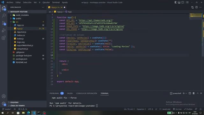
Task: Open Source Control view in activity bar
Action: click(4, 23)
